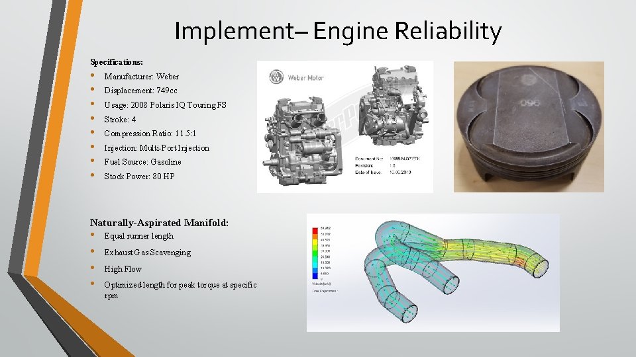
Task: Click the Stock Power: 80 HP line
Action: click(139, 177)
